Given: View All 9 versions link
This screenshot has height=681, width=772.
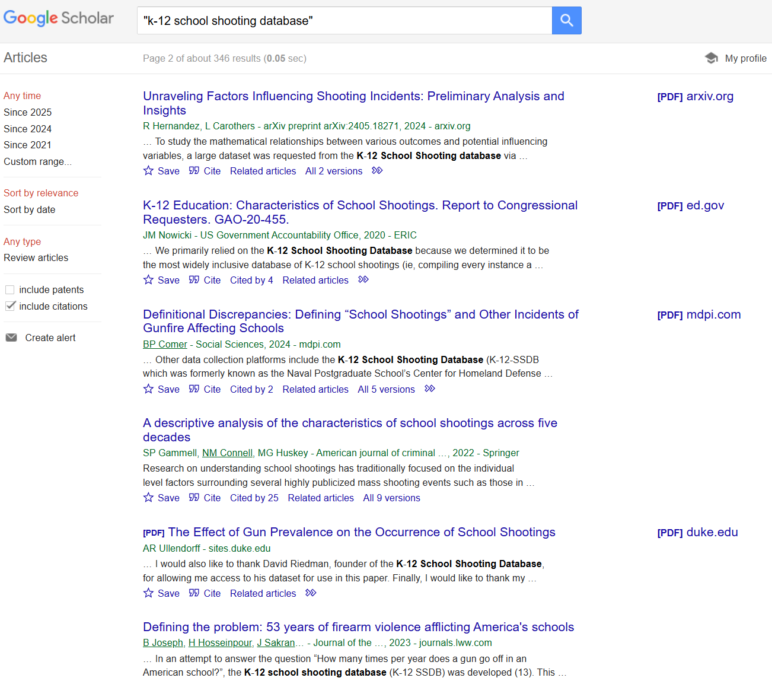Looking at the screenshot, I should [392, 498].
